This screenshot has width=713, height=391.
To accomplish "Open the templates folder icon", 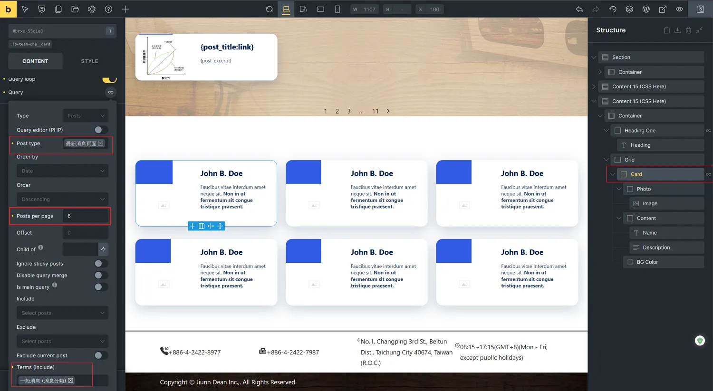I will [75, 9].
